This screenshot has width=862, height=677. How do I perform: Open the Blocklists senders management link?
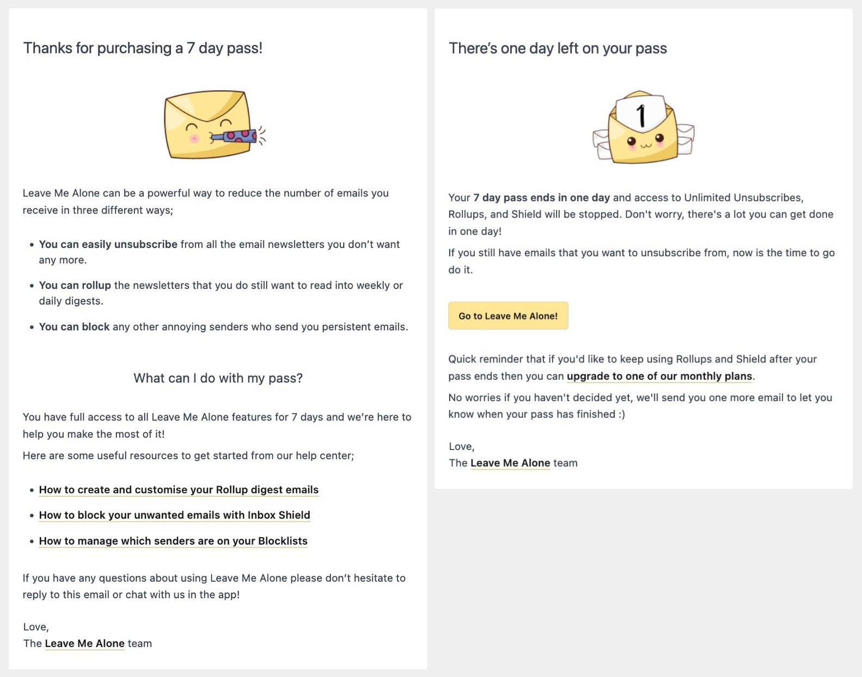pyautogui.click(x=173, y=540)
